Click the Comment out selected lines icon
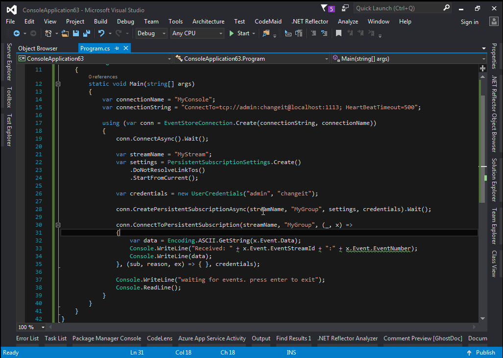503x358 pixels. [313, 33]
